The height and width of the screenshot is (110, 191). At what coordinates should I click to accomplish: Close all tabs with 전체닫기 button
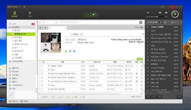pyautogui.click(x=139, y=28)
